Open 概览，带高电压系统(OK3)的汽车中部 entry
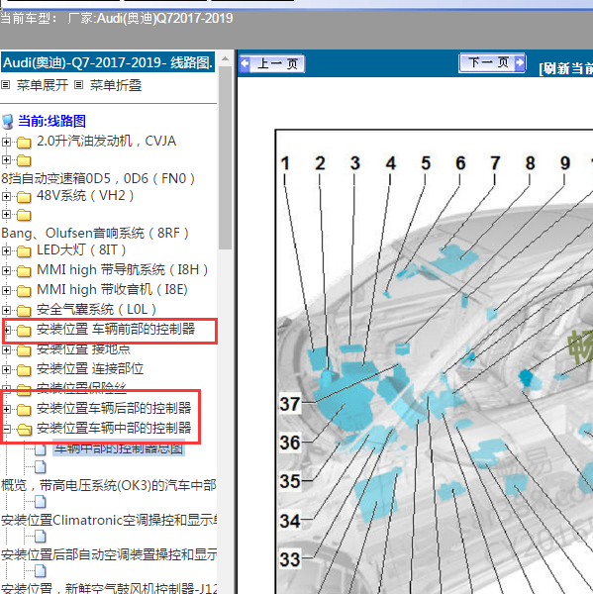 pos(109,485)
